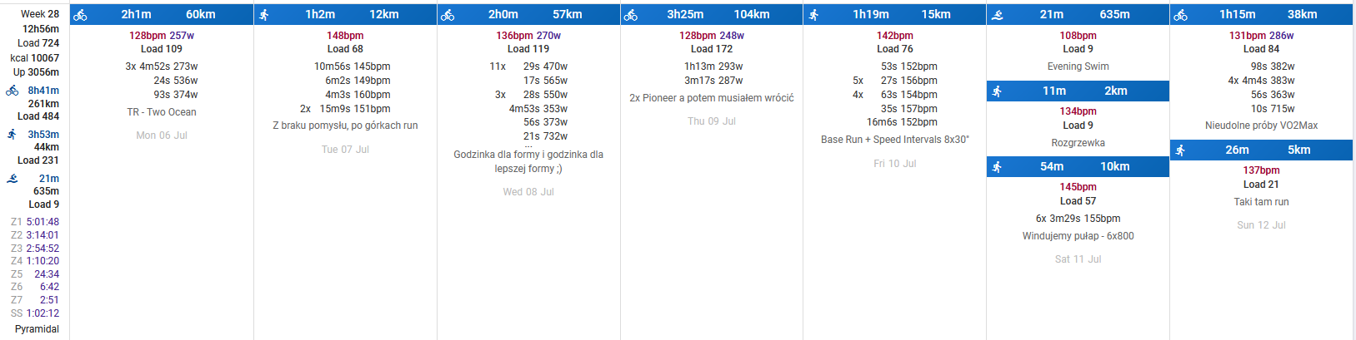Screen dimensions: 1356x340
Task: Open the 'Windujemy pułap - 6x800' run
Action: pos(1078,236)
